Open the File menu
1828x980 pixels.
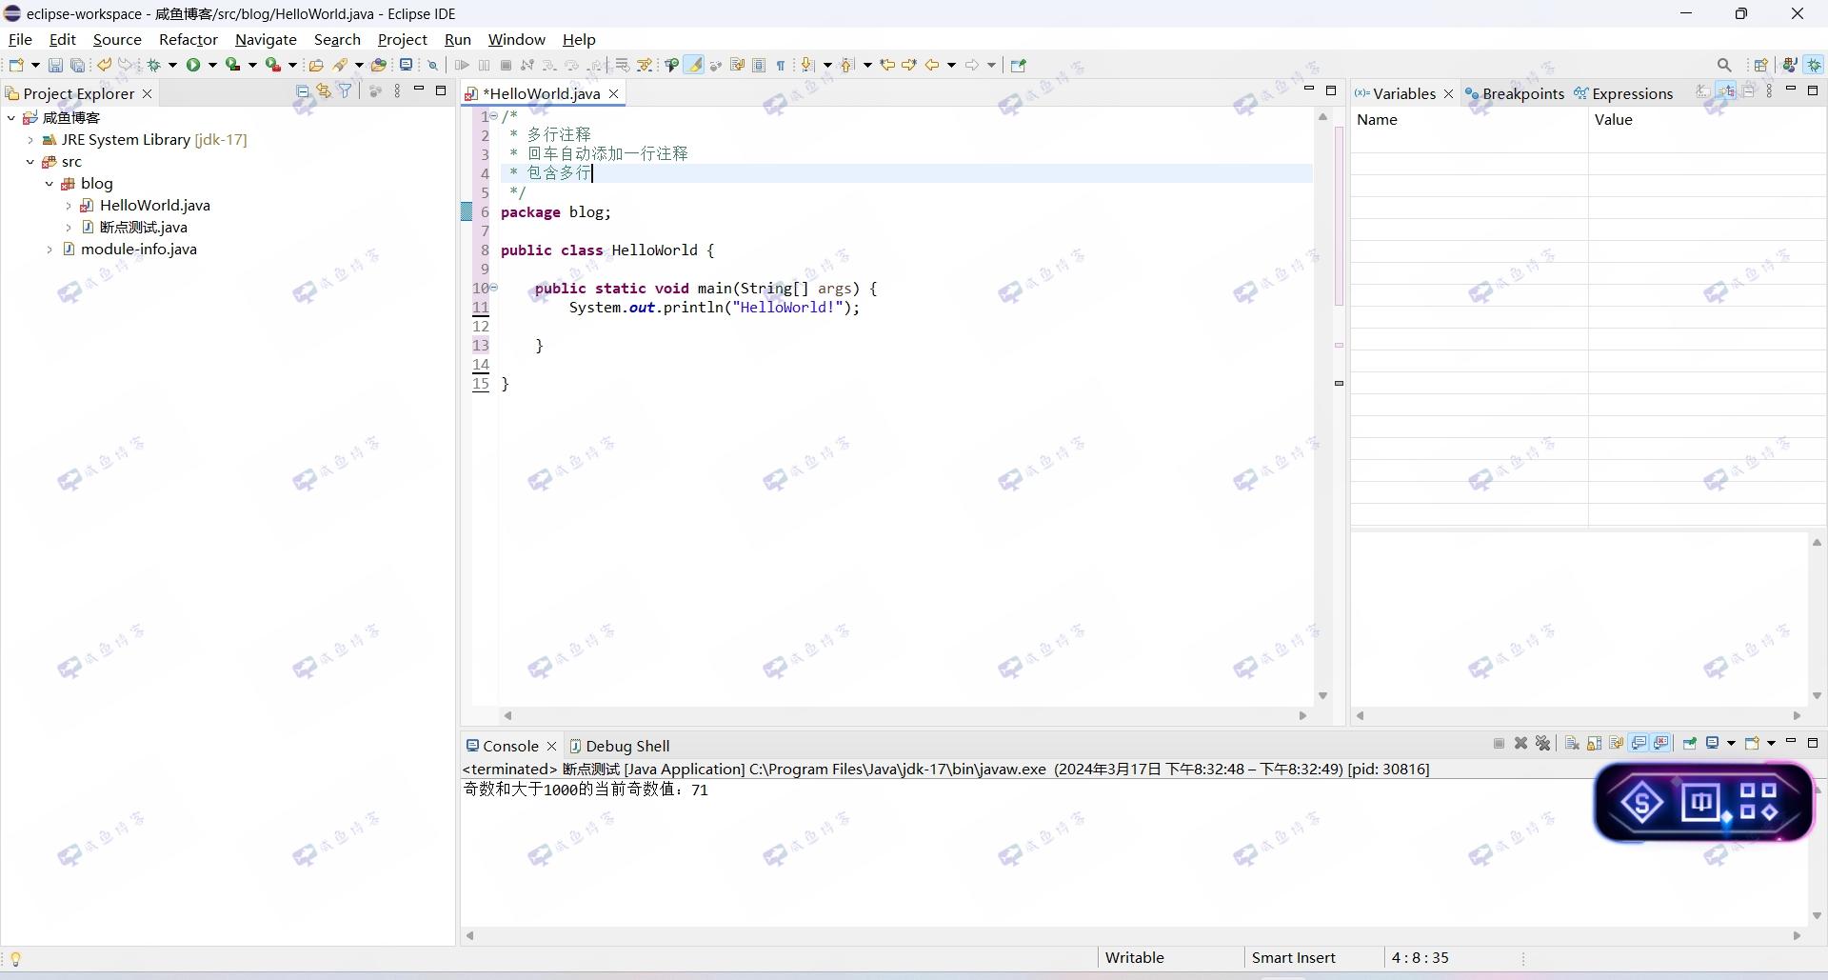pos(20,39)
